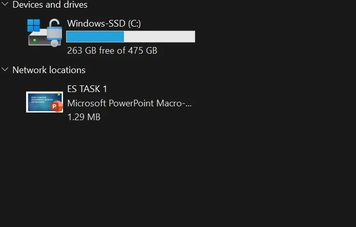Viewport: 356px width, 227px height.
Task: Collapse the Network locations section chevron
Action: pyautogui.click(x=5, y=70)
